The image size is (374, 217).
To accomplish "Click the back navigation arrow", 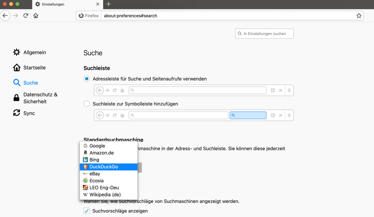I will pos(5,16).
